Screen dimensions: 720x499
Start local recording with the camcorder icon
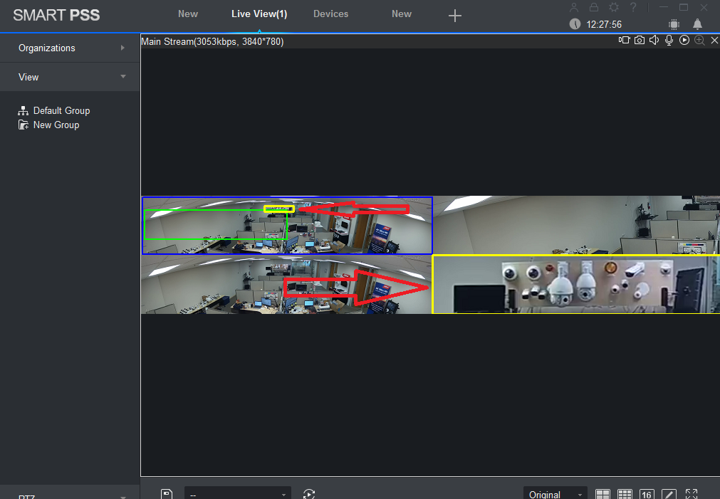625,41
